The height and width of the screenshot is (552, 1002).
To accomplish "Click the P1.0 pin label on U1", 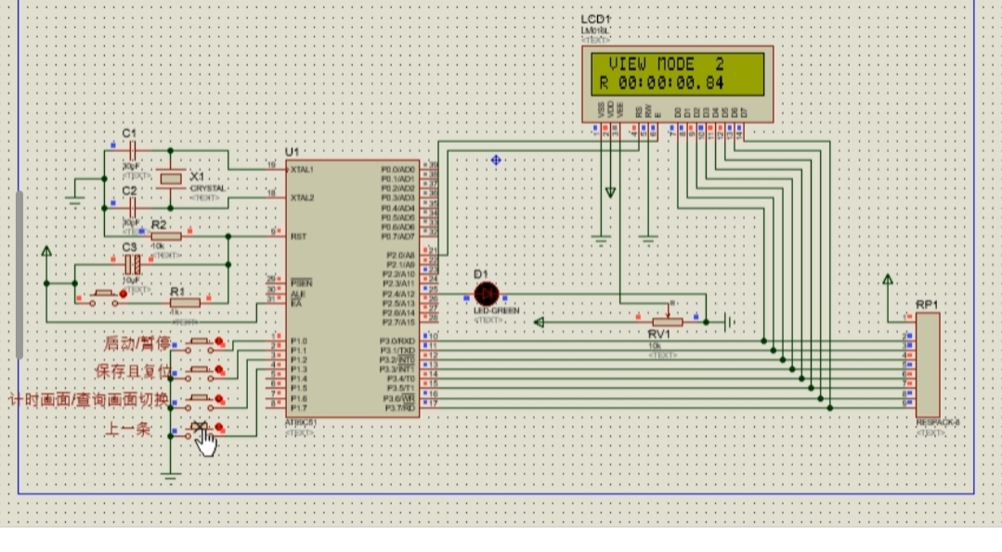I will [298, 340].
